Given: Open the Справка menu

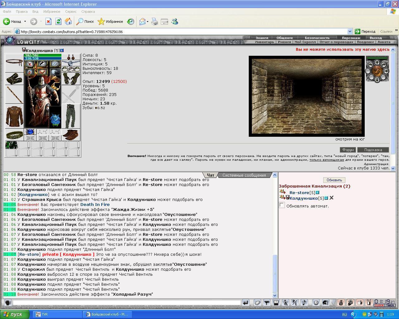Looking at the screenshot, I should click(x=88, y=12).
